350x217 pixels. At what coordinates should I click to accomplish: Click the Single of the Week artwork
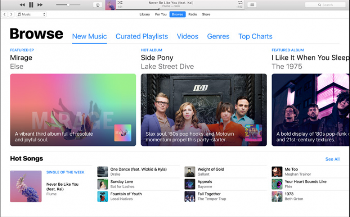(26, 186)
